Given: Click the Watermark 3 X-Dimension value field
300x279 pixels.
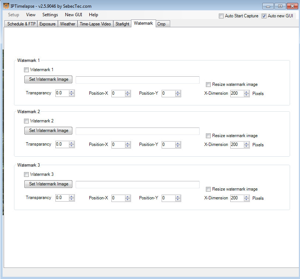Looking at the screenshot, I should [237, 198].
